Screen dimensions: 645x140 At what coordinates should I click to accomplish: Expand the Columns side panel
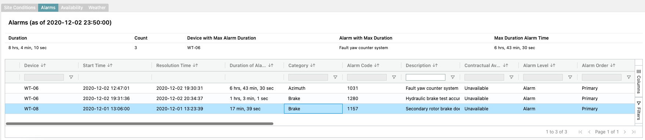639,81
